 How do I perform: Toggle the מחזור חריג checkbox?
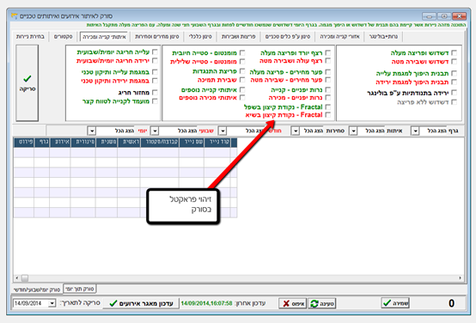pyautogui.click(x=155, y=92)
